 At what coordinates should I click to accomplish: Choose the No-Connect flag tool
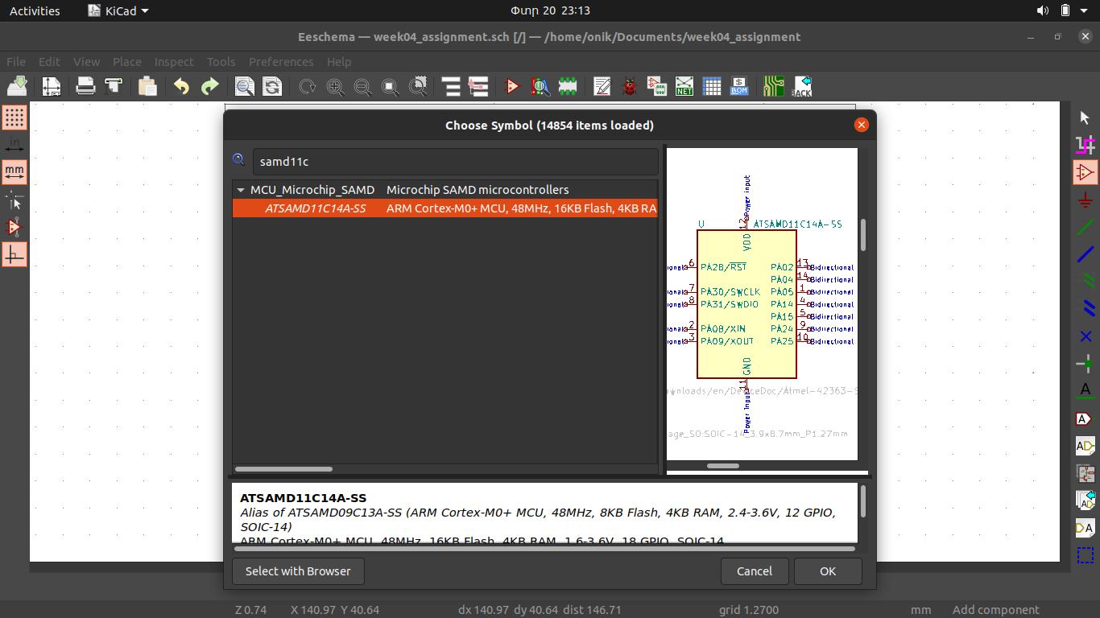click(1085, 336)
